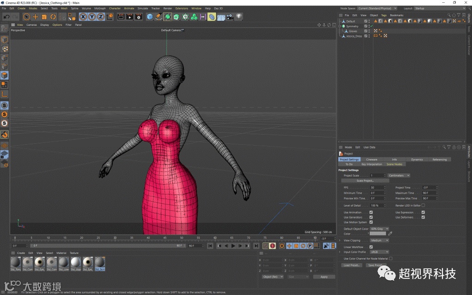Open the Edit Render Settings icon
472x295 pixels.
coord(138,17)
